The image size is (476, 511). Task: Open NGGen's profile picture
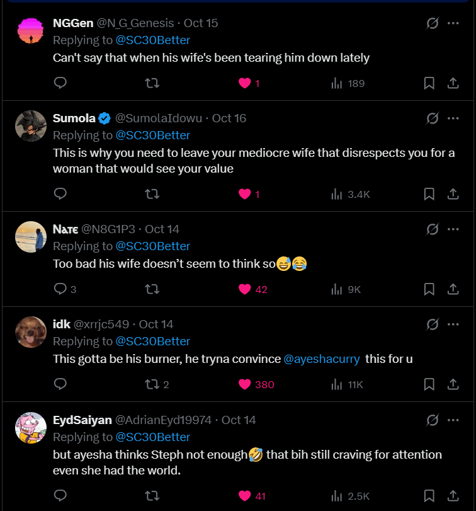[x=31, y=32]
